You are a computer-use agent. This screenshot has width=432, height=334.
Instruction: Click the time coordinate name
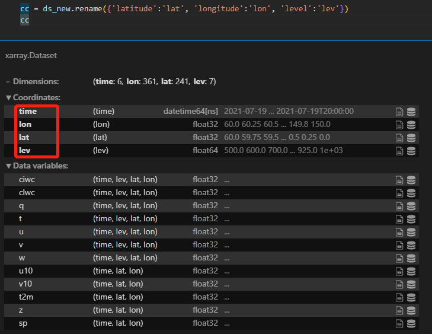pyautogui.click(x=28, y=112)
